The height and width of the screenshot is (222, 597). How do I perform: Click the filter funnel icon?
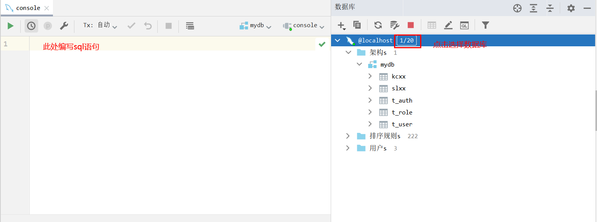coord(485,25)
